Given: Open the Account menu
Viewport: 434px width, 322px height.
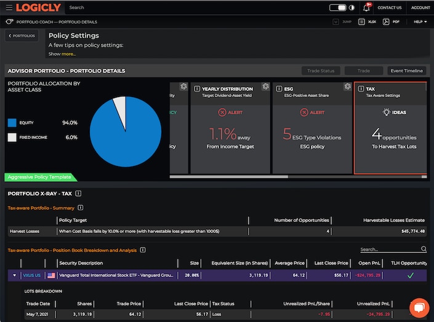Looking at the screenshot, I should click(x=420, y=7).
